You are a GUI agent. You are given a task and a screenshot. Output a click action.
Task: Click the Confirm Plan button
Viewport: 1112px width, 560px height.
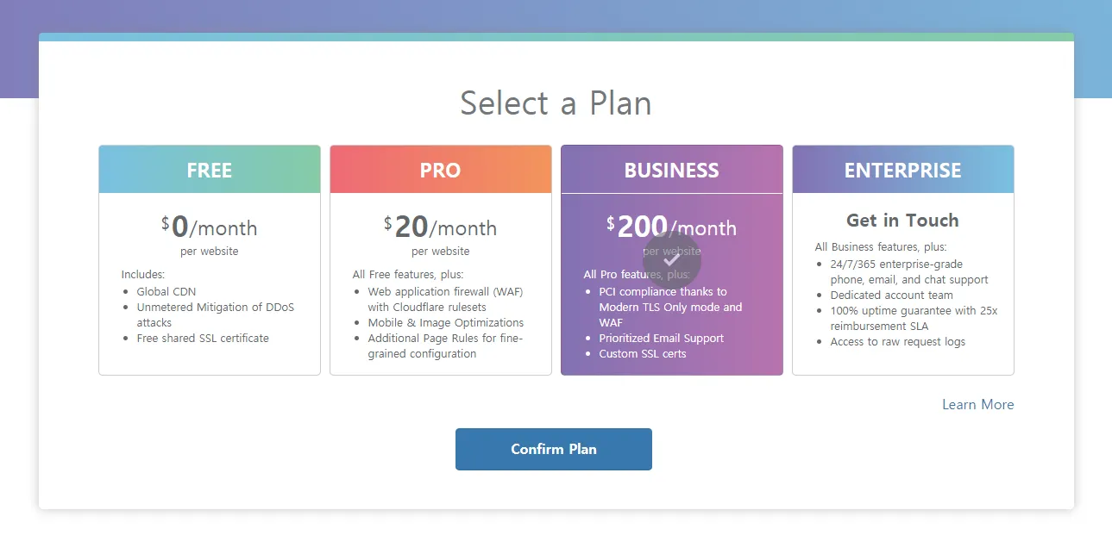coord(554,449)
